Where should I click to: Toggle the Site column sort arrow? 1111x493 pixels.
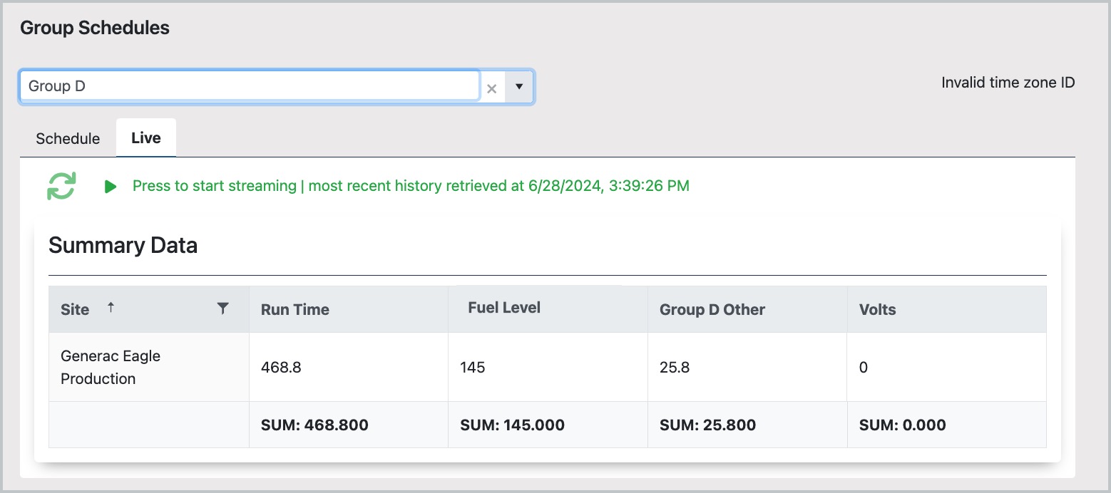pos(111,308)
